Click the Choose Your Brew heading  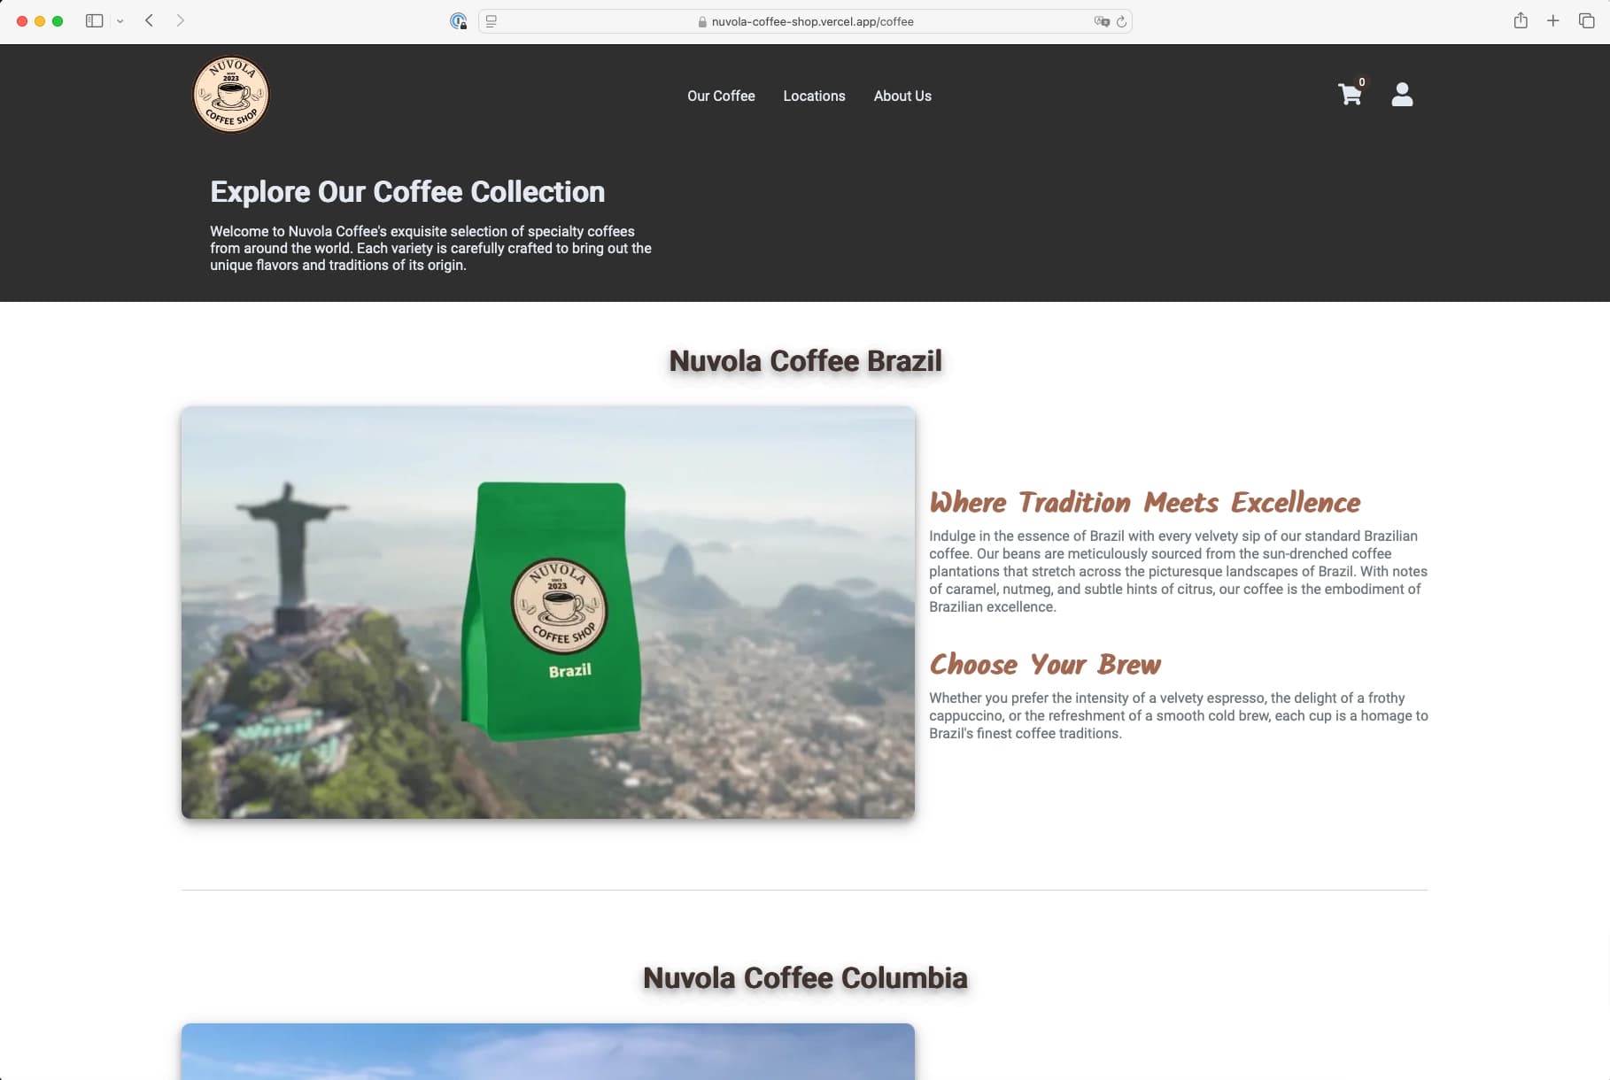tap(1045, 664)
